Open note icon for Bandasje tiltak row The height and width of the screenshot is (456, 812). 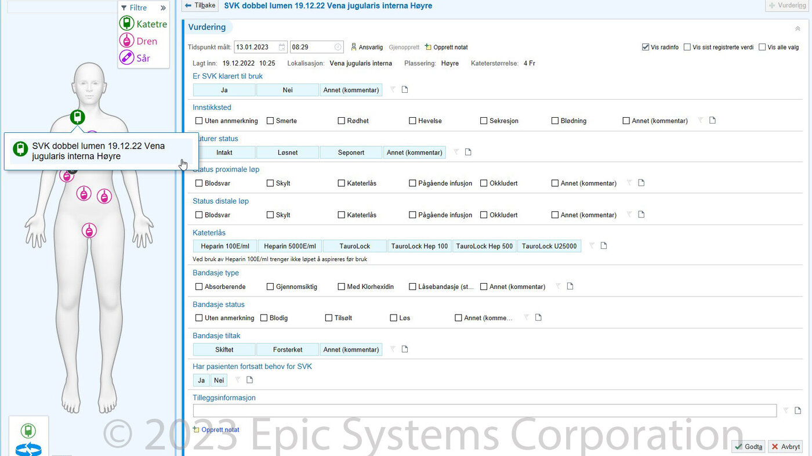(x=405, y=349)
